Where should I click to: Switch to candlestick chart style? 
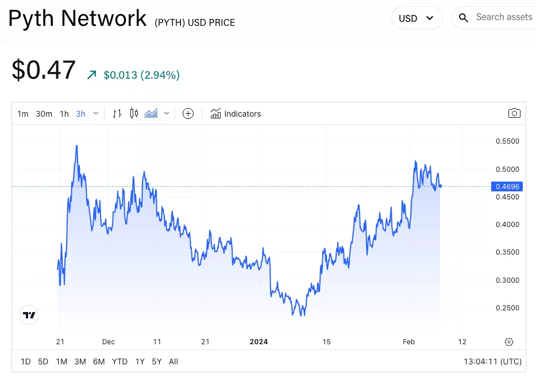pos(134,114)
